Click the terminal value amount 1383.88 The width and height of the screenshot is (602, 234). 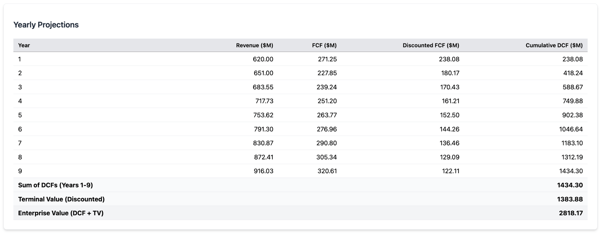tap(570, 199)
